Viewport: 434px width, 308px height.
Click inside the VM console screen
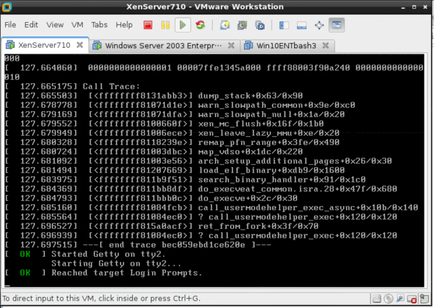pos(214,170)
